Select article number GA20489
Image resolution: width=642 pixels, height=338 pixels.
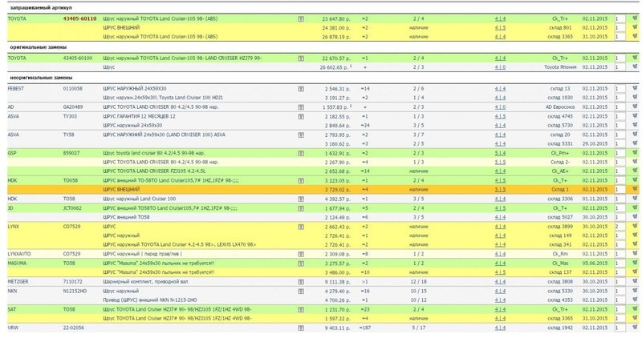tap(73, 107)
